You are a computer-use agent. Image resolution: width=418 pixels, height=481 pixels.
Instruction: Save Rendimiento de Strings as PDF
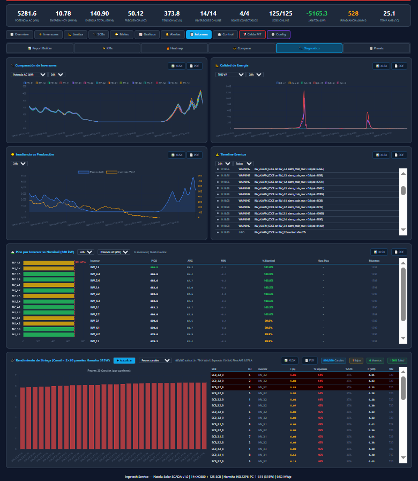pos(309,361)
